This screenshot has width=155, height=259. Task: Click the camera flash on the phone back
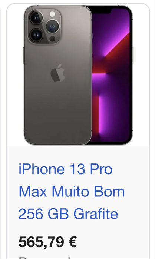(x=52, y=14)
